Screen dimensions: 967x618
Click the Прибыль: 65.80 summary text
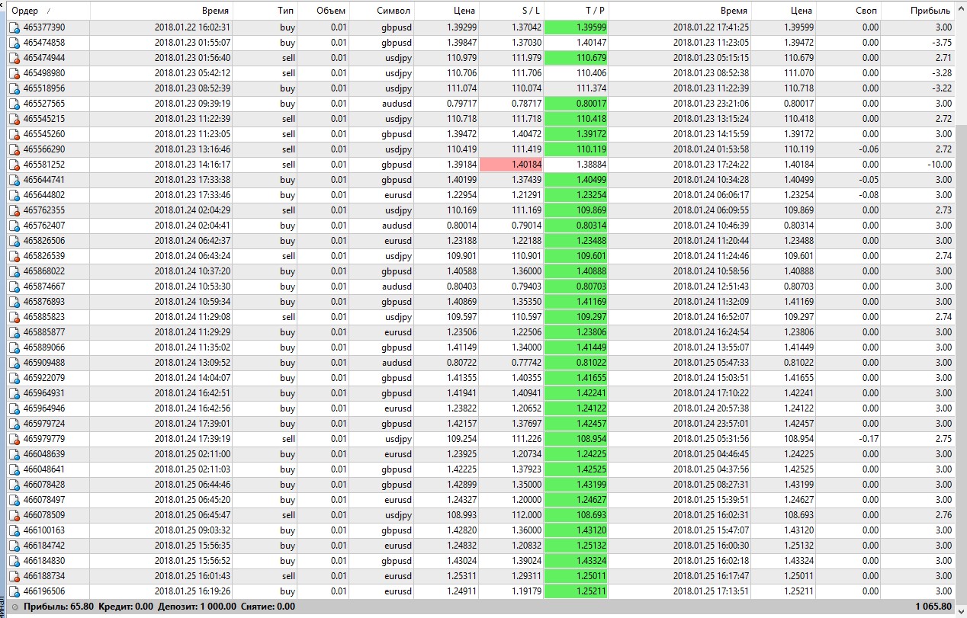coord(59,607)
